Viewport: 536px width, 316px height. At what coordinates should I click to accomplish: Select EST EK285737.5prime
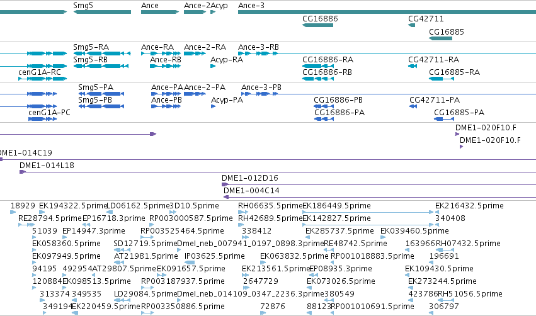(339, 231)
